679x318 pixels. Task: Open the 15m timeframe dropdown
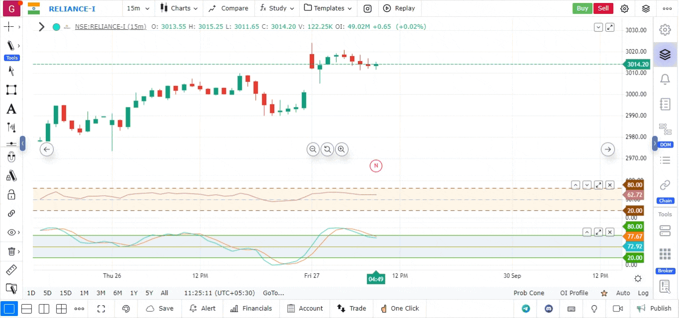pos(137,8)
